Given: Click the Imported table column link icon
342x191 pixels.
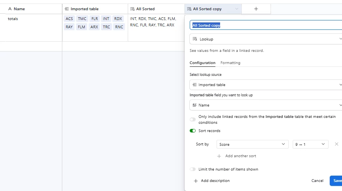Looking at the screenshot, I should click(x=67, y=9).
